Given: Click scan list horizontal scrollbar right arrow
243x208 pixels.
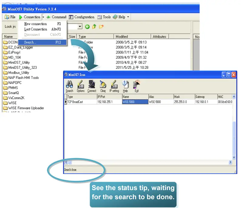Looking at the screenshot, I should pos(230,162).
